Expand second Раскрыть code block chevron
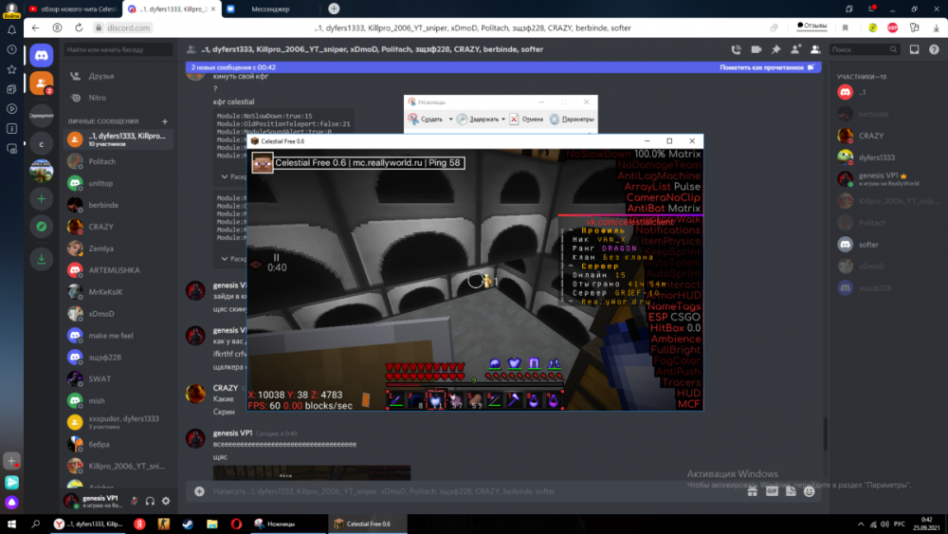The height and width of the screenshot is (534, 948). pos(225,259)
